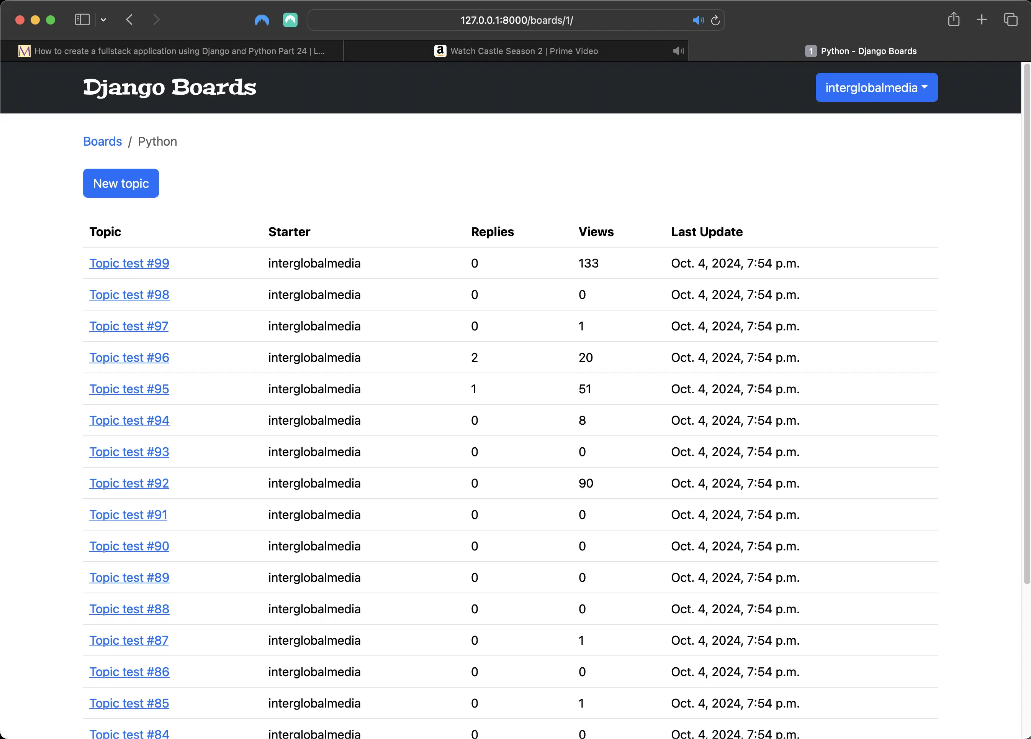1031x739 pixels.
Task: Select the Python - Django Boards tab
Action: pyautogui.click(x=860, y=51)
